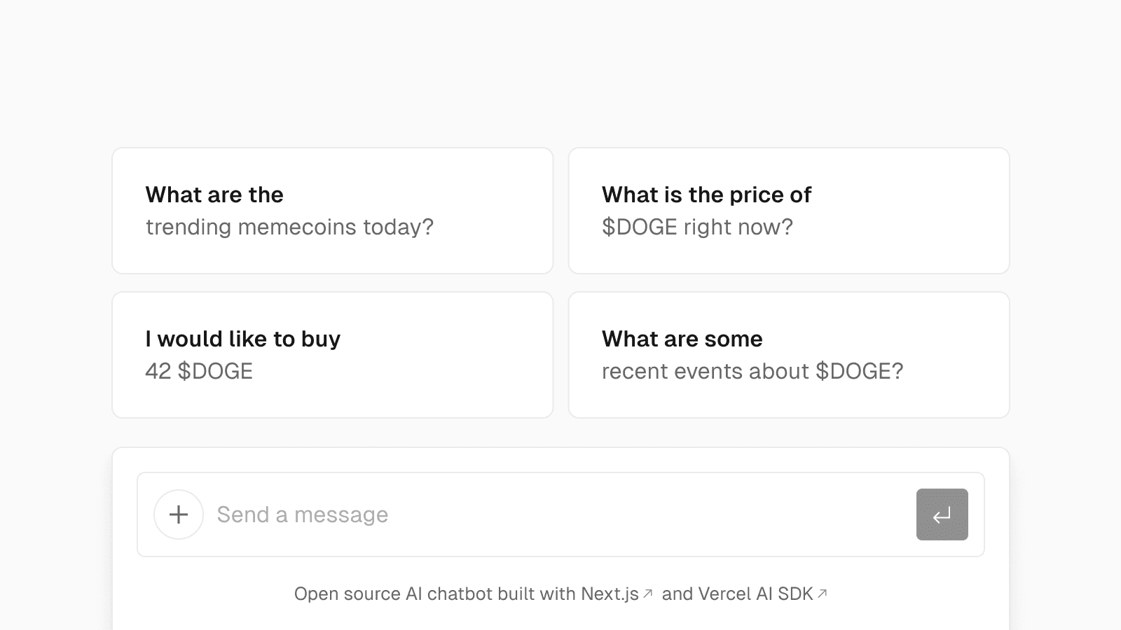Click the 'I would like to buy' heading

pyautogui.click(x=242, y=339)
